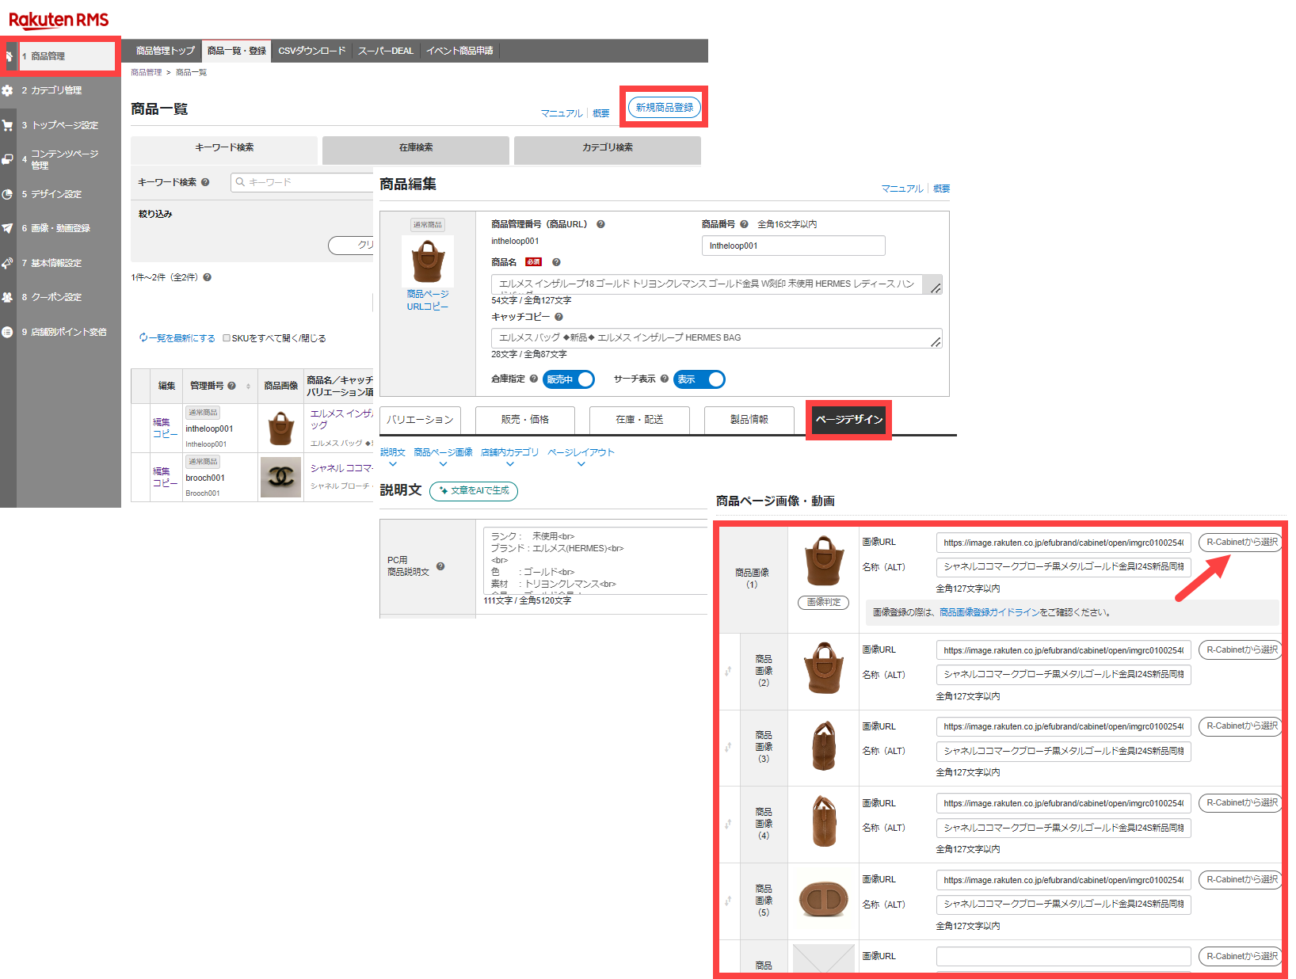Viewport: 1296px width, 979px height.
Task: Click the 基本情報設定 megaphone icon
Action: (7, 263)
